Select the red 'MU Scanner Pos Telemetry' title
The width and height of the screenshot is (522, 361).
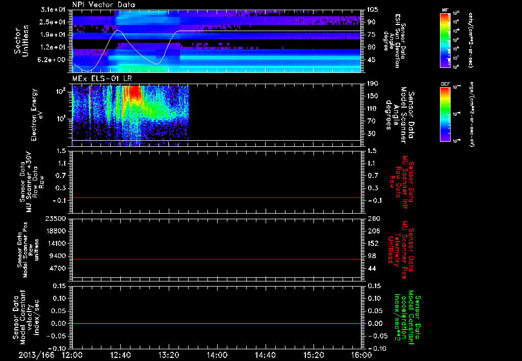pos(401,250)
